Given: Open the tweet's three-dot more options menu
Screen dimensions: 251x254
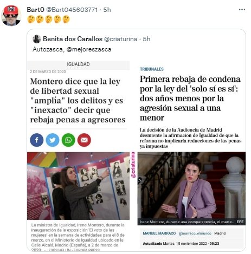Looking at the screenshot, I should 242,10.
